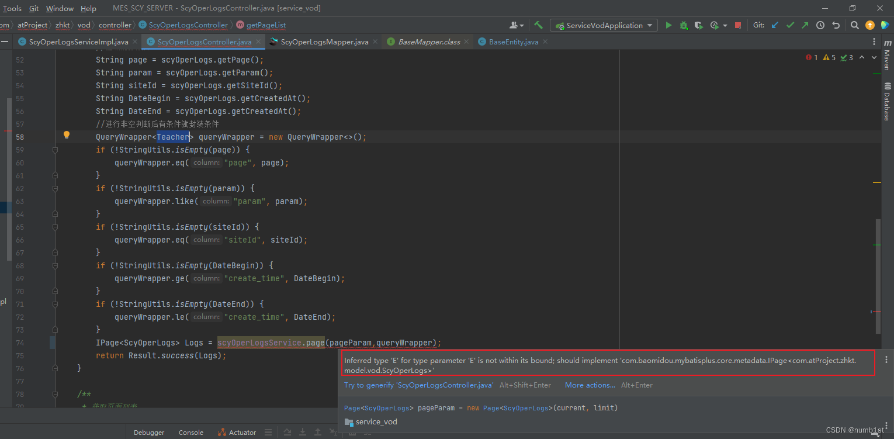The width and height of the screenshot is (894, 439).
Task: Open the Window menu
Action: tap(60, 8)
